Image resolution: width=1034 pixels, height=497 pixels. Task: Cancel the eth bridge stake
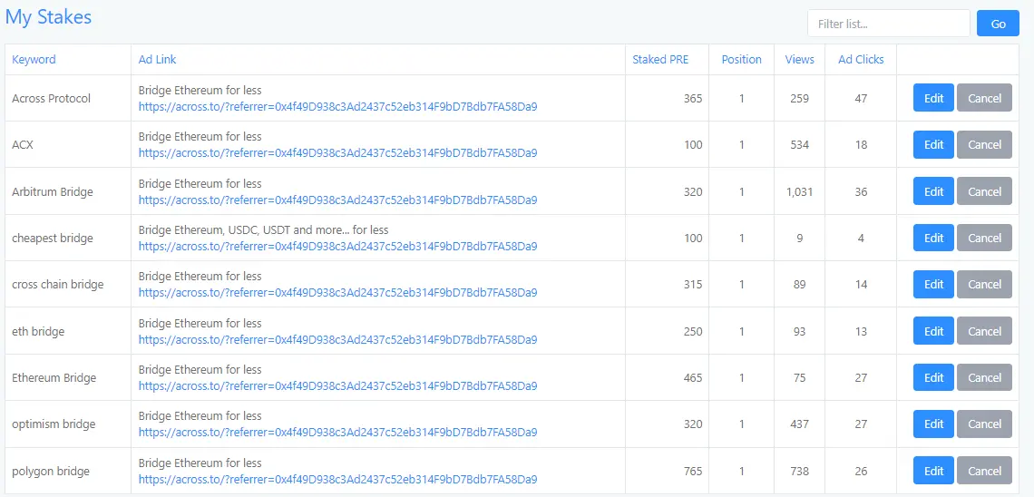[x=984, y=331]
